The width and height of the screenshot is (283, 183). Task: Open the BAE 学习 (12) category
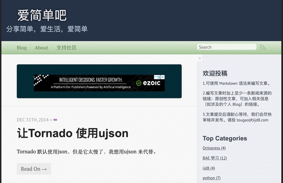(215, 158)
